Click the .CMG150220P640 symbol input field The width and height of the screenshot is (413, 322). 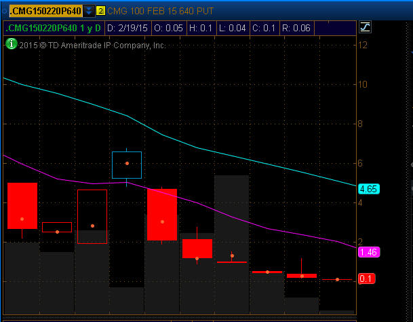(x=43, y=11)
